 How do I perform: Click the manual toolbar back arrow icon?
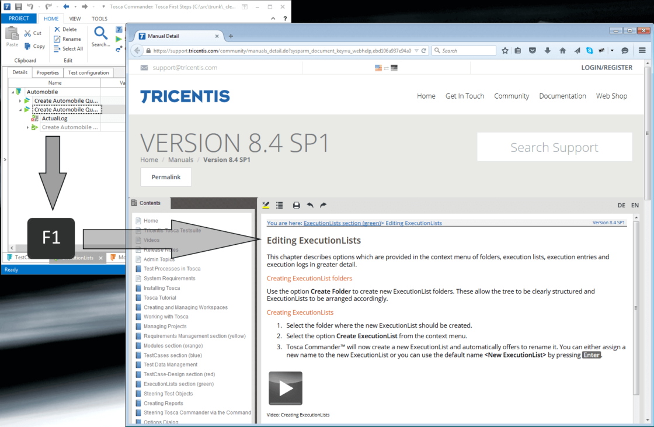[310, 205]
